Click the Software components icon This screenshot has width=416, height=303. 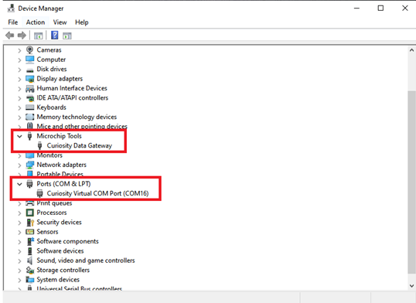pos(30,241)
